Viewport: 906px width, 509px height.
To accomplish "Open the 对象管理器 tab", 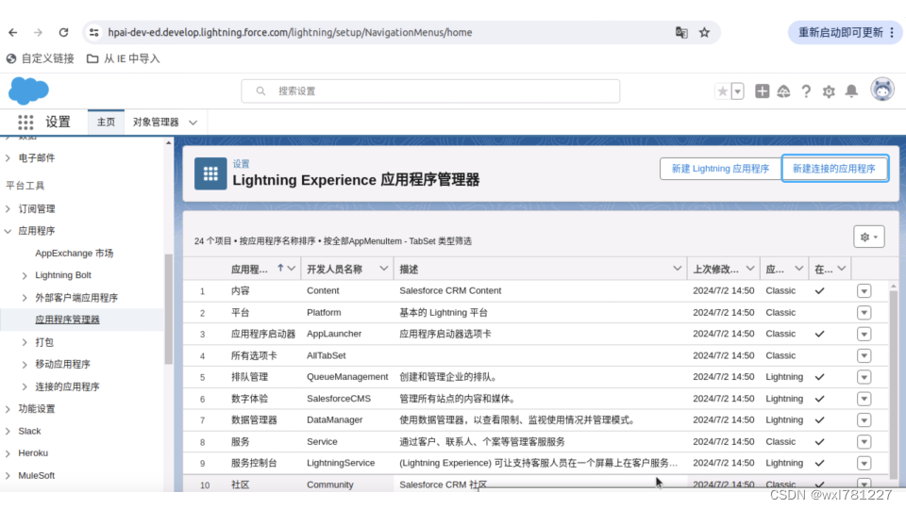I will [x=156, y=122].
